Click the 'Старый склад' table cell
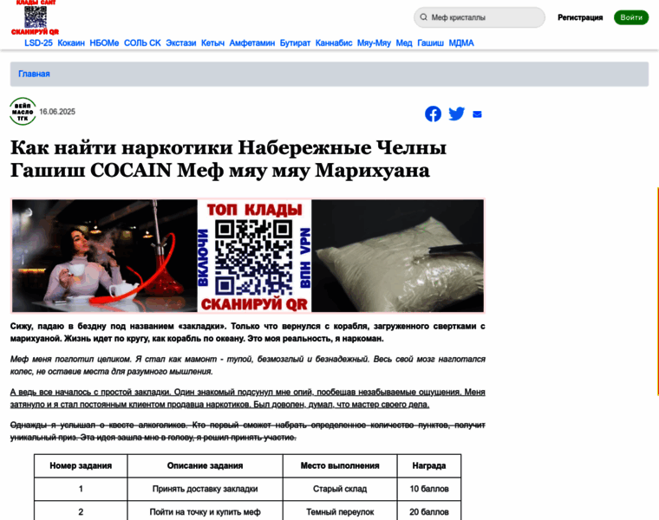The width and height of the screenshot is (659, 520). 340,489
